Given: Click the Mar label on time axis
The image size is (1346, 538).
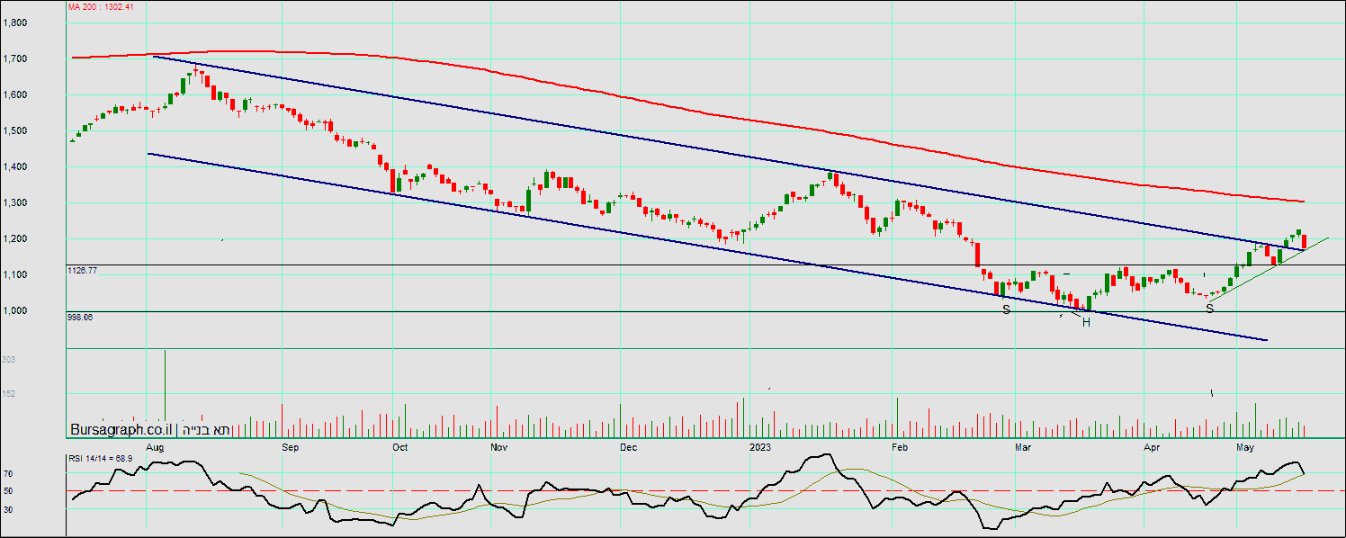Looking at the screenshot, I should [x=1022, y=447].
